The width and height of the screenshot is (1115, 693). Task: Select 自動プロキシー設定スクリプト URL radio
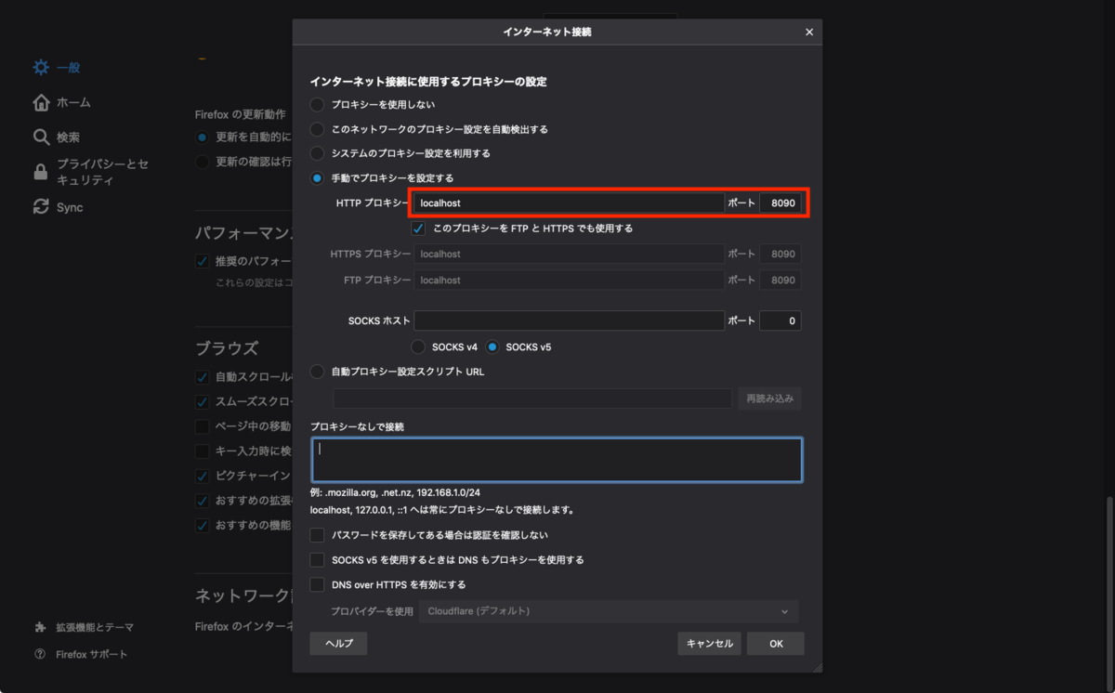(x=317, y=372)
